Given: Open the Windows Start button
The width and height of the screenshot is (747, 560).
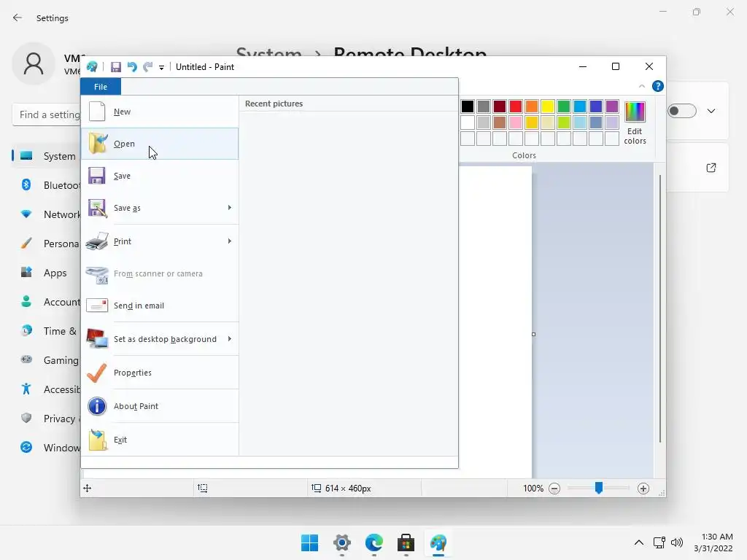Looking at the screenshot, I should pyautogui.click(x=309, y=542).
